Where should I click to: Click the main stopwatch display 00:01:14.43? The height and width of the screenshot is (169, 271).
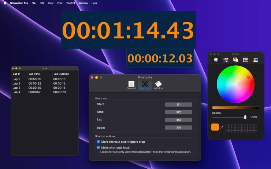128,30
